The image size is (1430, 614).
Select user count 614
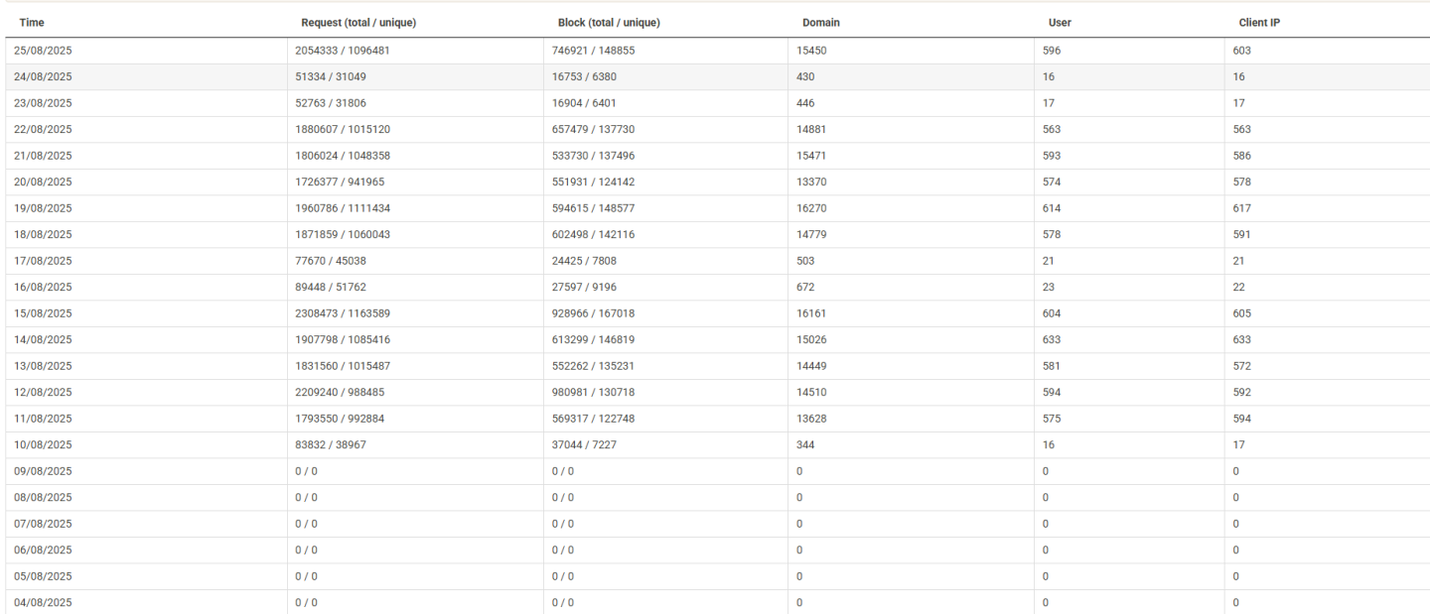(x=1052, y=208)
